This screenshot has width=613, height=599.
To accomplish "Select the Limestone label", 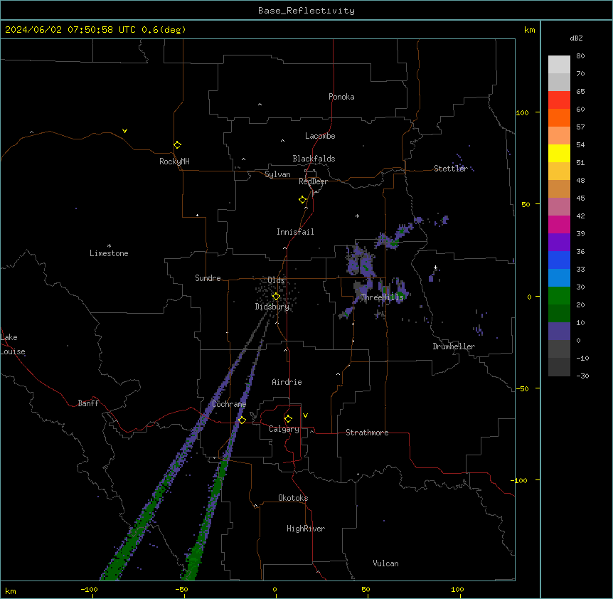I will [x=109, y=253].
